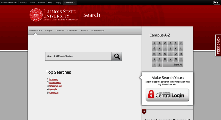Select letter V in Campus A-Z

pos(170,59)
